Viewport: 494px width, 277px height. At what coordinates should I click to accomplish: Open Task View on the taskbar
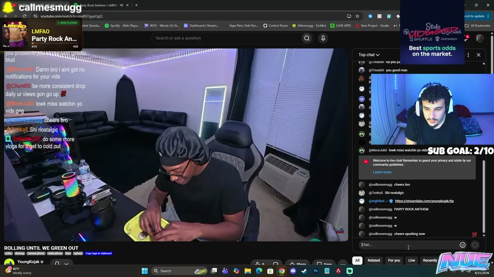pos(214,271)
